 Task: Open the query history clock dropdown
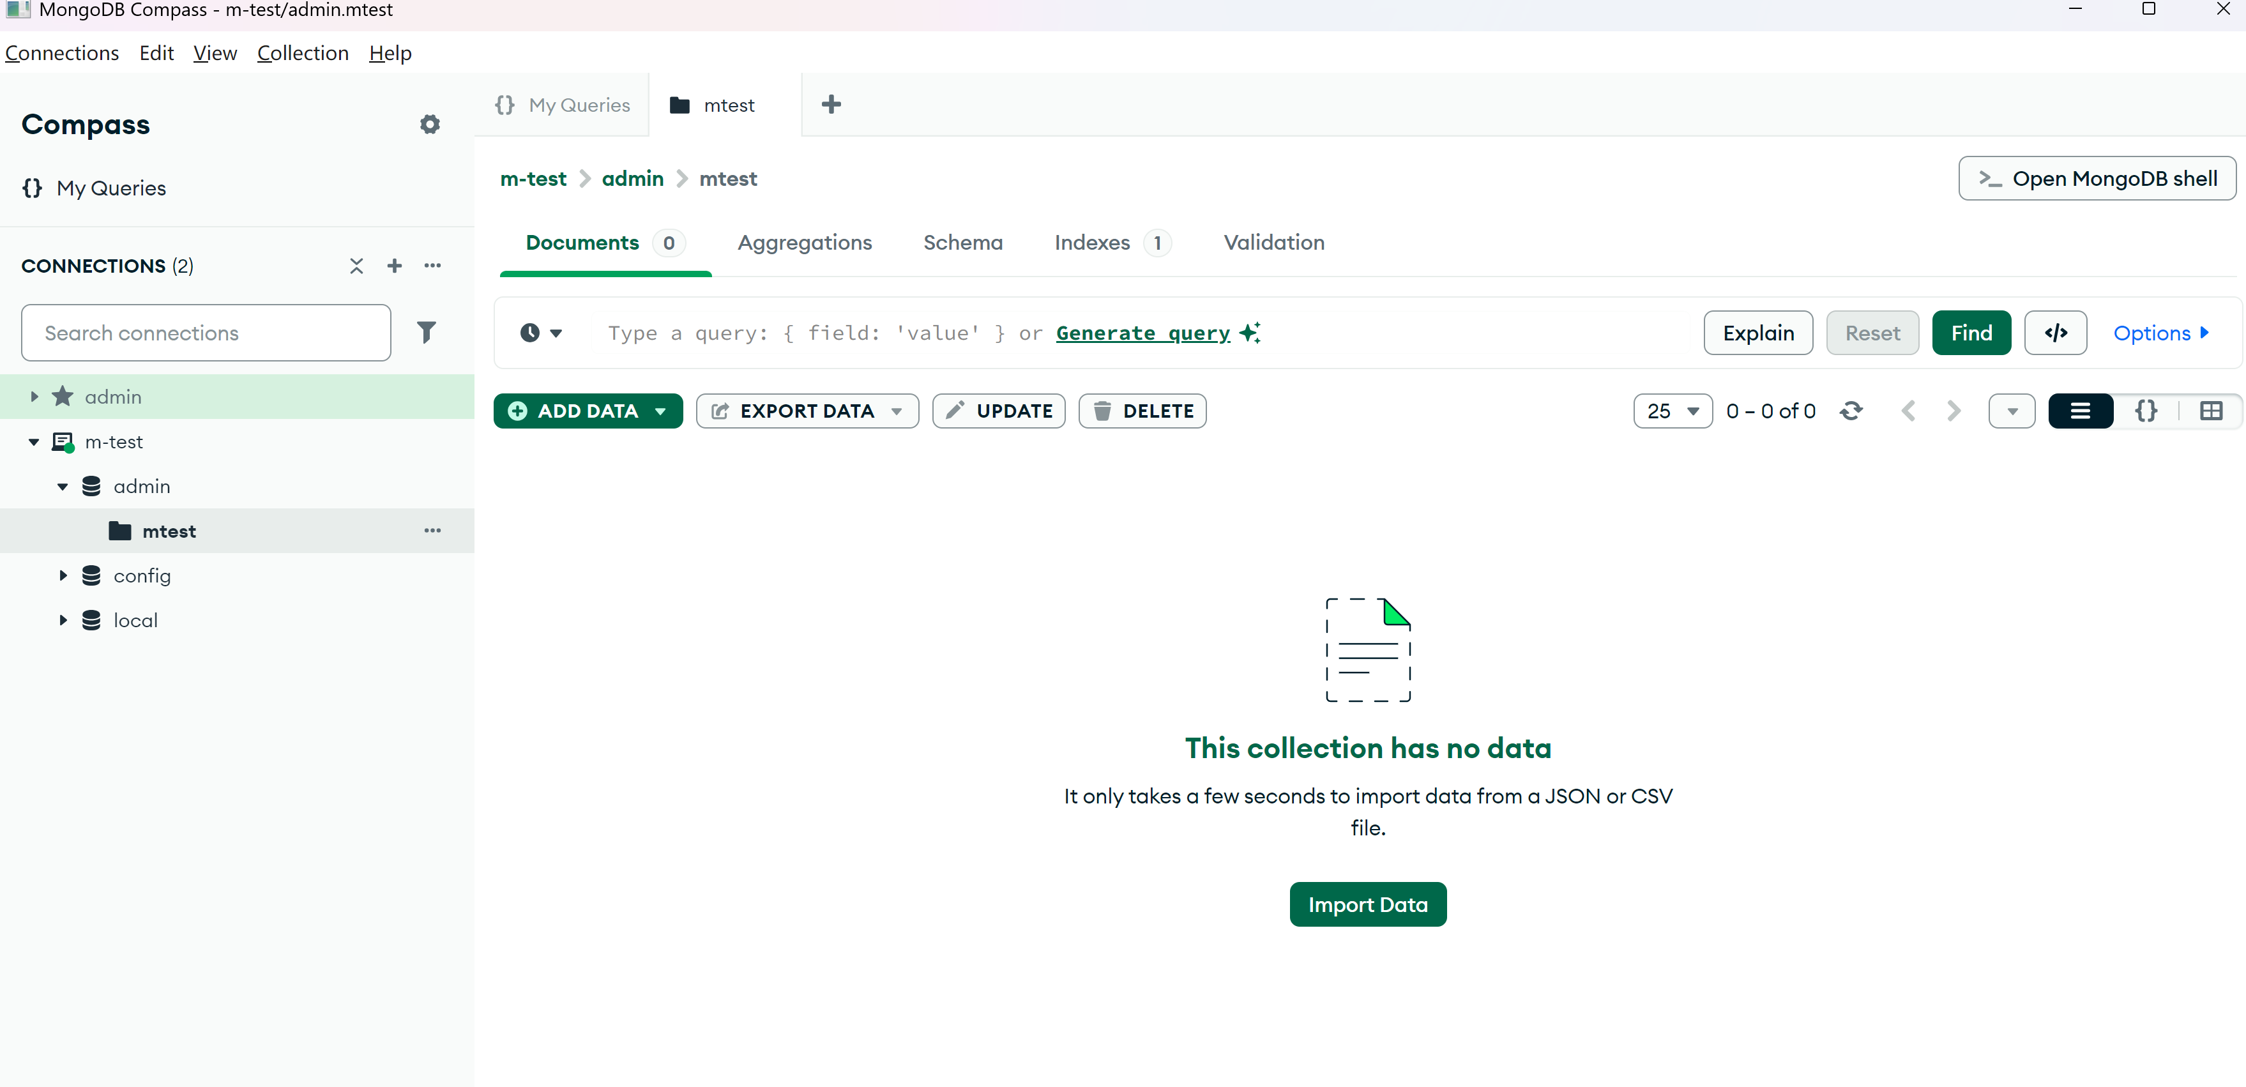540,332
